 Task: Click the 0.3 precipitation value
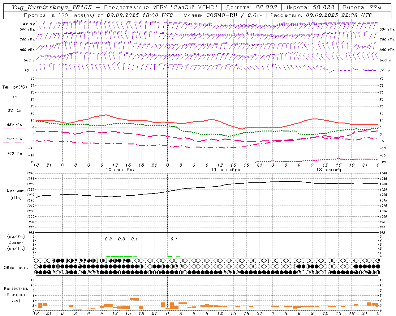(122, 239)
